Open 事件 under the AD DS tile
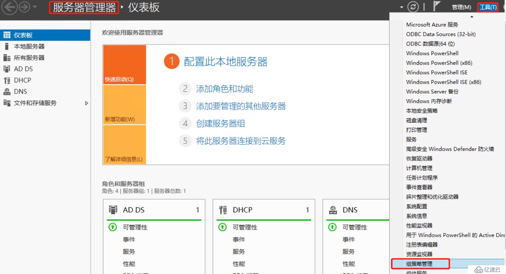506x274 pixels. [129, 240]
